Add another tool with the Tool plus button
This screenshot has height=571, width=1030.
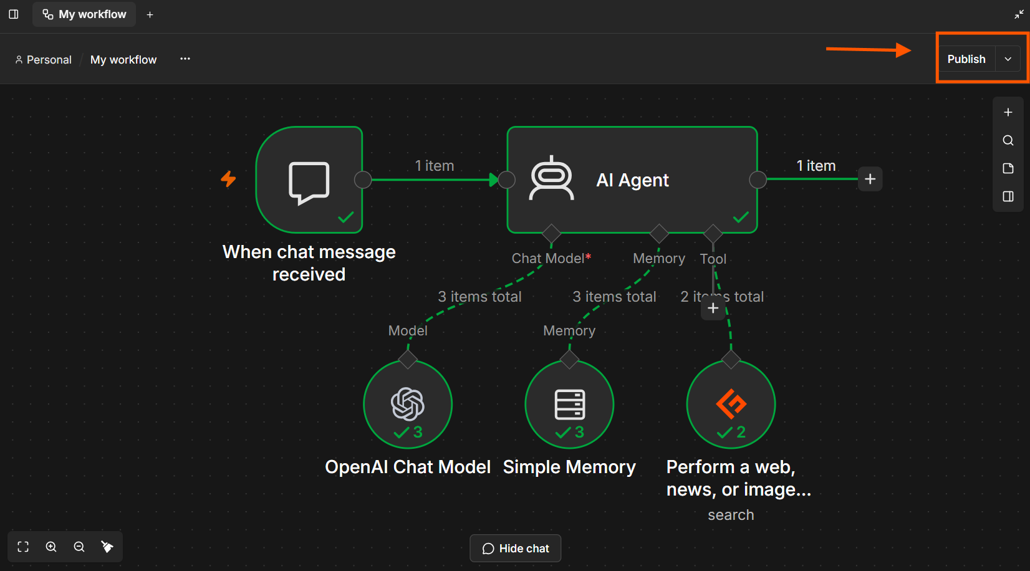click(713, 308)
